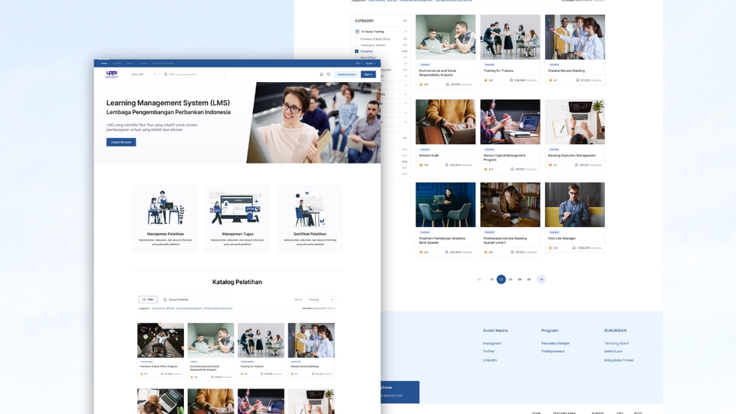Click the Pembekalan General Banking Syariah Level 1 title
736x414 pixels.
point(505,240)
